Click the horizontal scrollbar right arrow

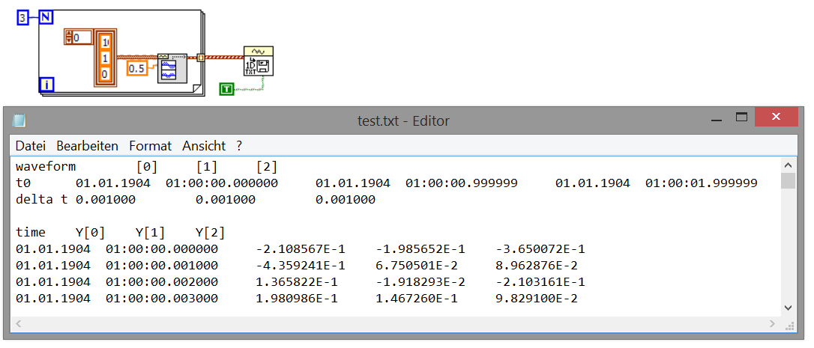[x=774, y=324]
